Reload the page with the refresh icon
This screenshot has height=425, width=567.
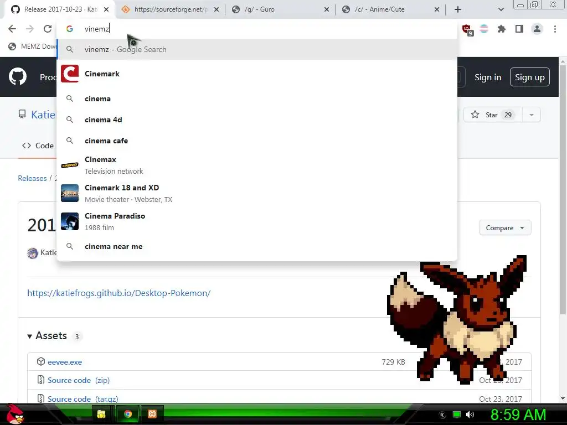pos(48,29)
